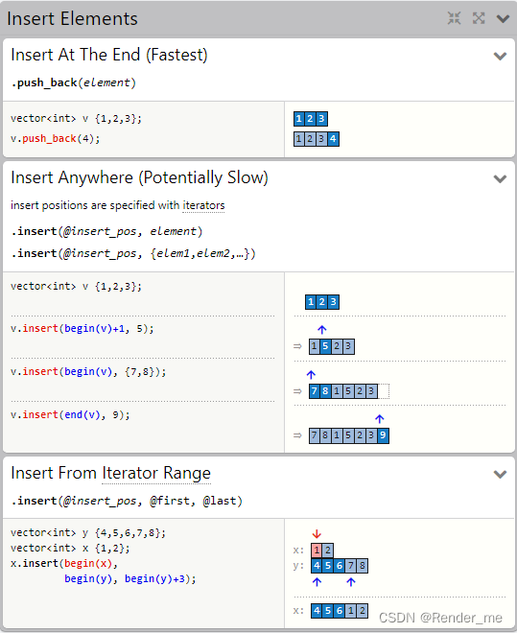This screenshot has width=517, height=633.
Task: Click the 'v.push_back(4);' code line
Action: click(56, 138)
